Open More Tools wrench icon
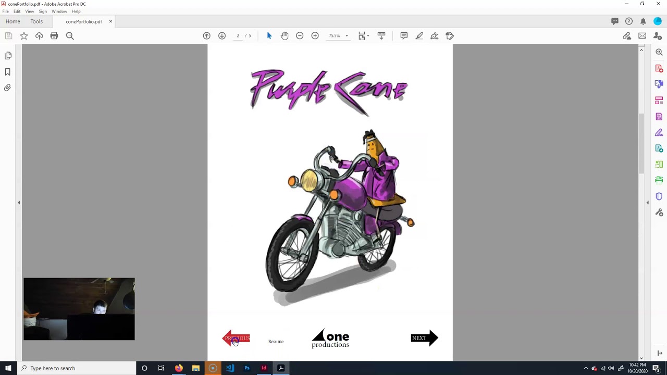Image resolution: width=667 pixels, height=375 pixels. [x=659, y=213]
